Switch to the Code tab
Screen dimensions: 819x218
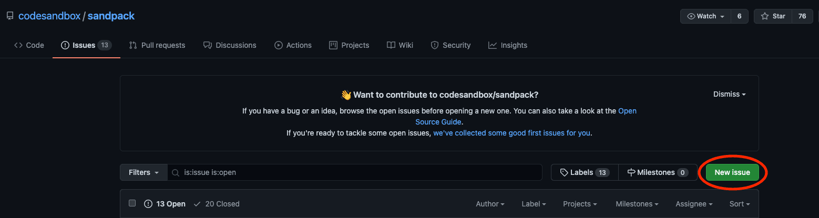pos(29,45)
